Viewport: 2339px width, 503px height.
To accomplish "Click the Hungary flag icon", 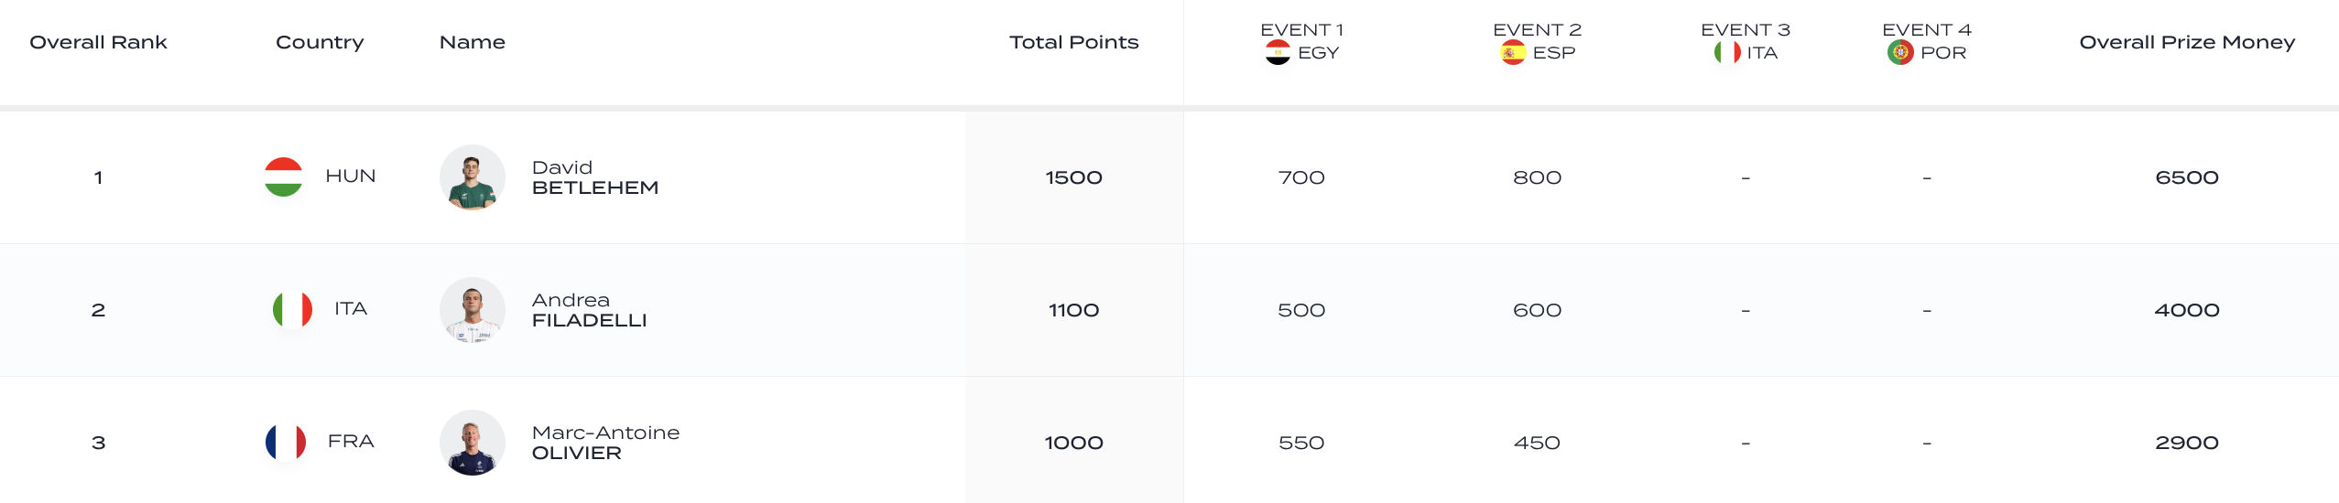I will click(284, 177).
